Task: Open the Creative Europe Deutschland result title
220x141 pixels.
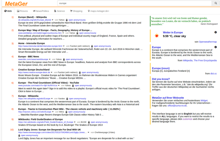Action: [34, 70]
